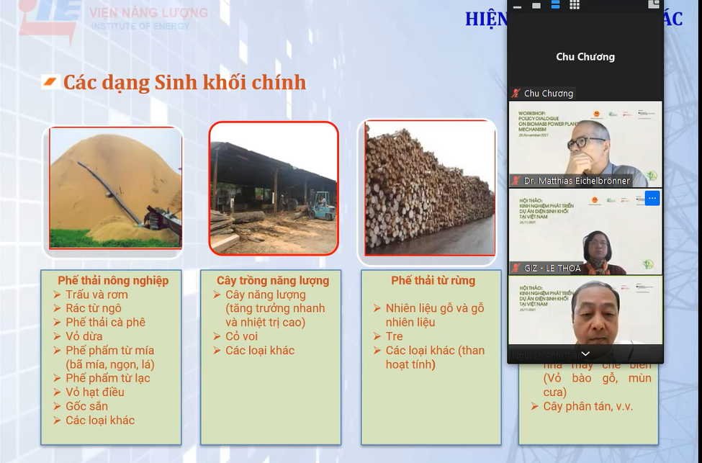Viewport: 702px width, 463px height.
Task: Click the red mic icon on Nguyen Anh's tile
Action: [513, 351]
